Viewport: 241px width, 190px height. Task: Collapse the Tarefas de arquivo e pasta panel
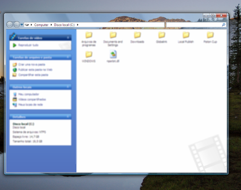[x=68, y=57]
